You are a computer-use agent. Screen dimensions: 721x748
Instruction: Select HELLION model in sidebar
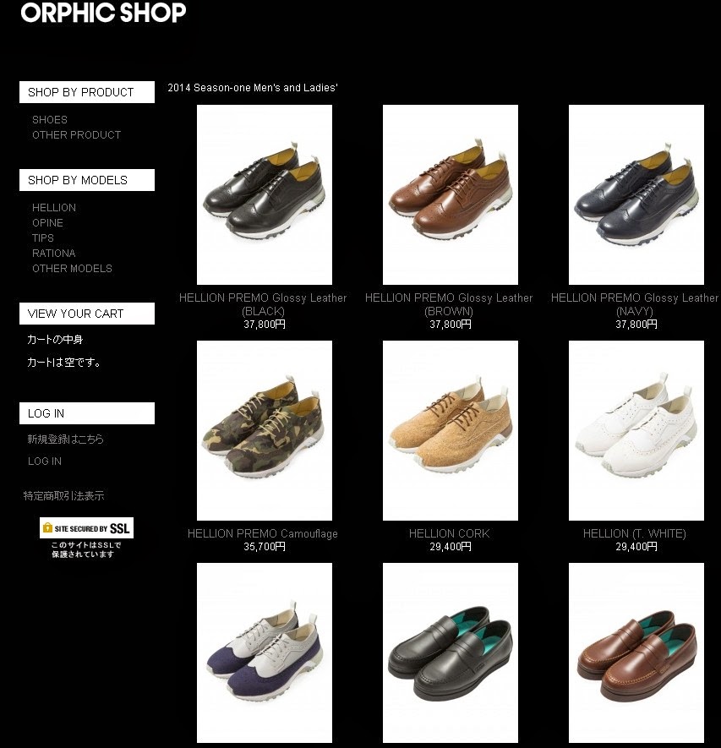54,208
